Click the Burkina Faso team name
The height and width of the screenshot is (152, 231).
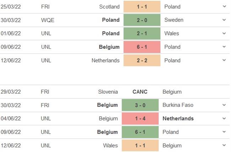[178, 105]
